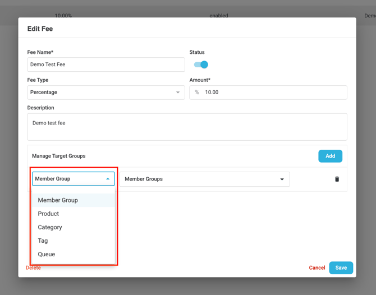The height and width of the screenshot is (295, 376).
Task: Click into the Fee Name field
Action: click(106, 64)
